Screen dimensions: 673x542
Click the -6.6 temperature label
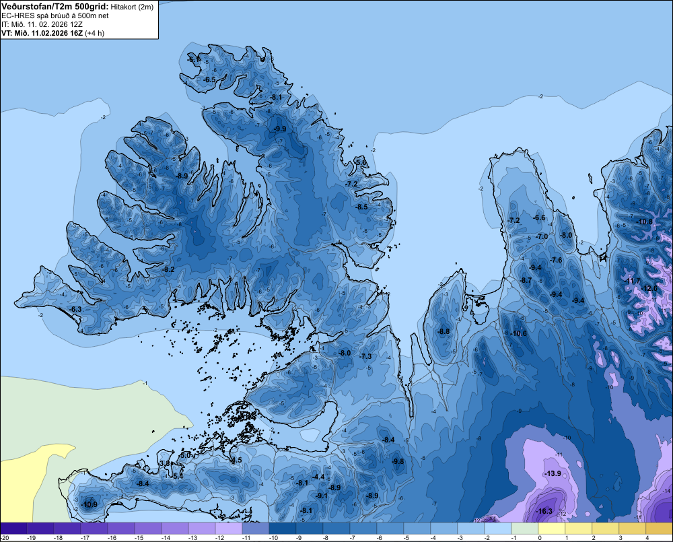539,217
